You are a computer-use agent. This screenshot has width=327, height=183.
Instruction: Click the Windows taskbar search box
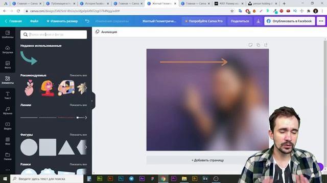coord(46,178)
